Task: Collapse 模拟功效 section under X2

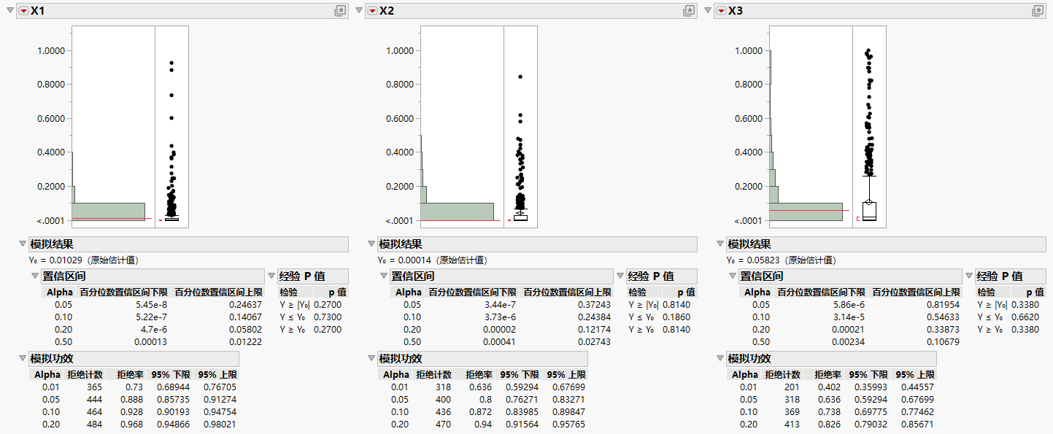Action: coord(372,359)
